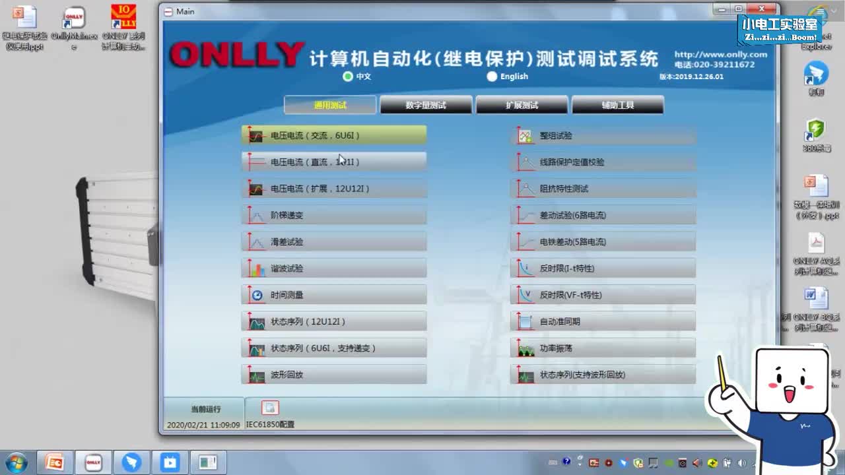Click the 阻抗特性测试 icon

(x=525, y=189)
